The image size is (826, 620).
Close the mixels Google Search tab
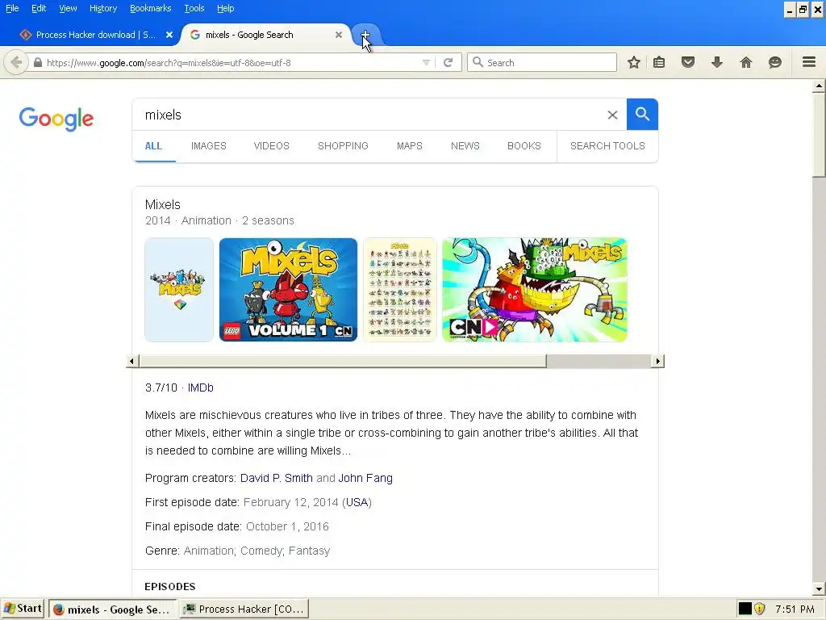tap(339, 35)
